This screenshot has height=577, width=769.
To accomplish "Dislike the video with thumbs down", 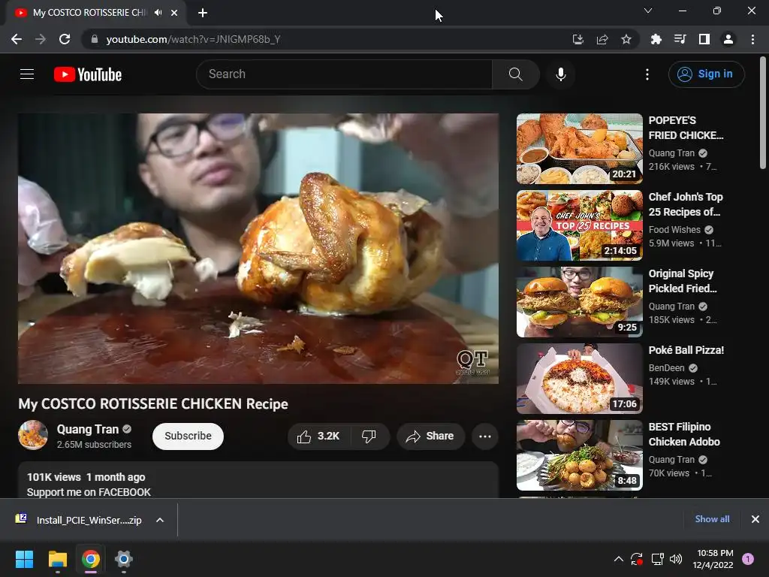I will [x=369, y=437].
